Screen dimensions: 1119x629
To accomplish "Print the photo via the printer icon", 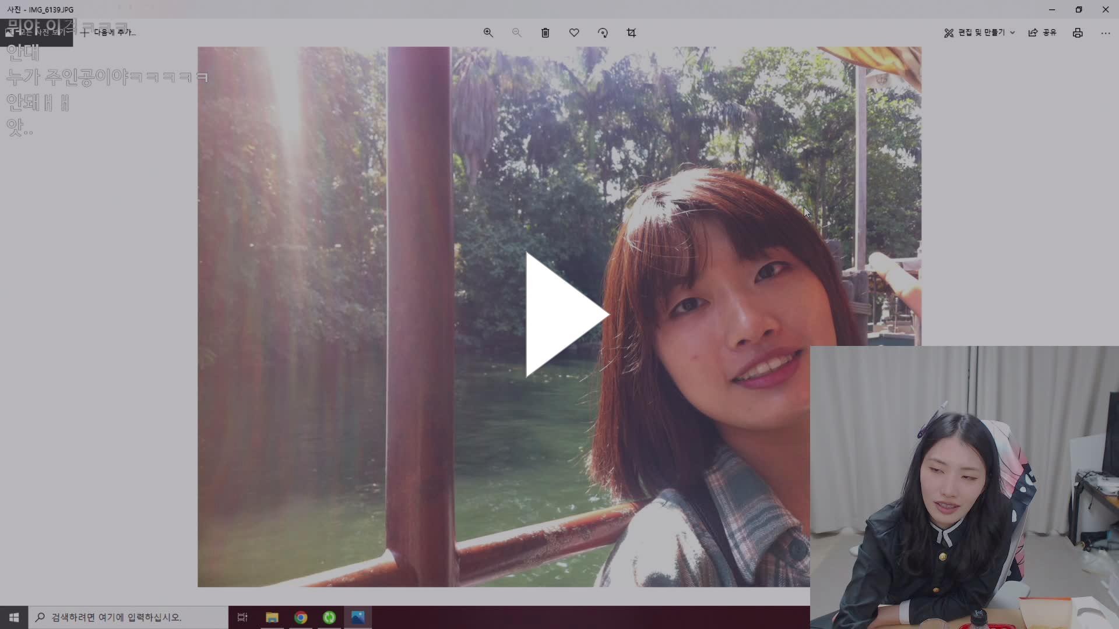I will pos(1077,33).
